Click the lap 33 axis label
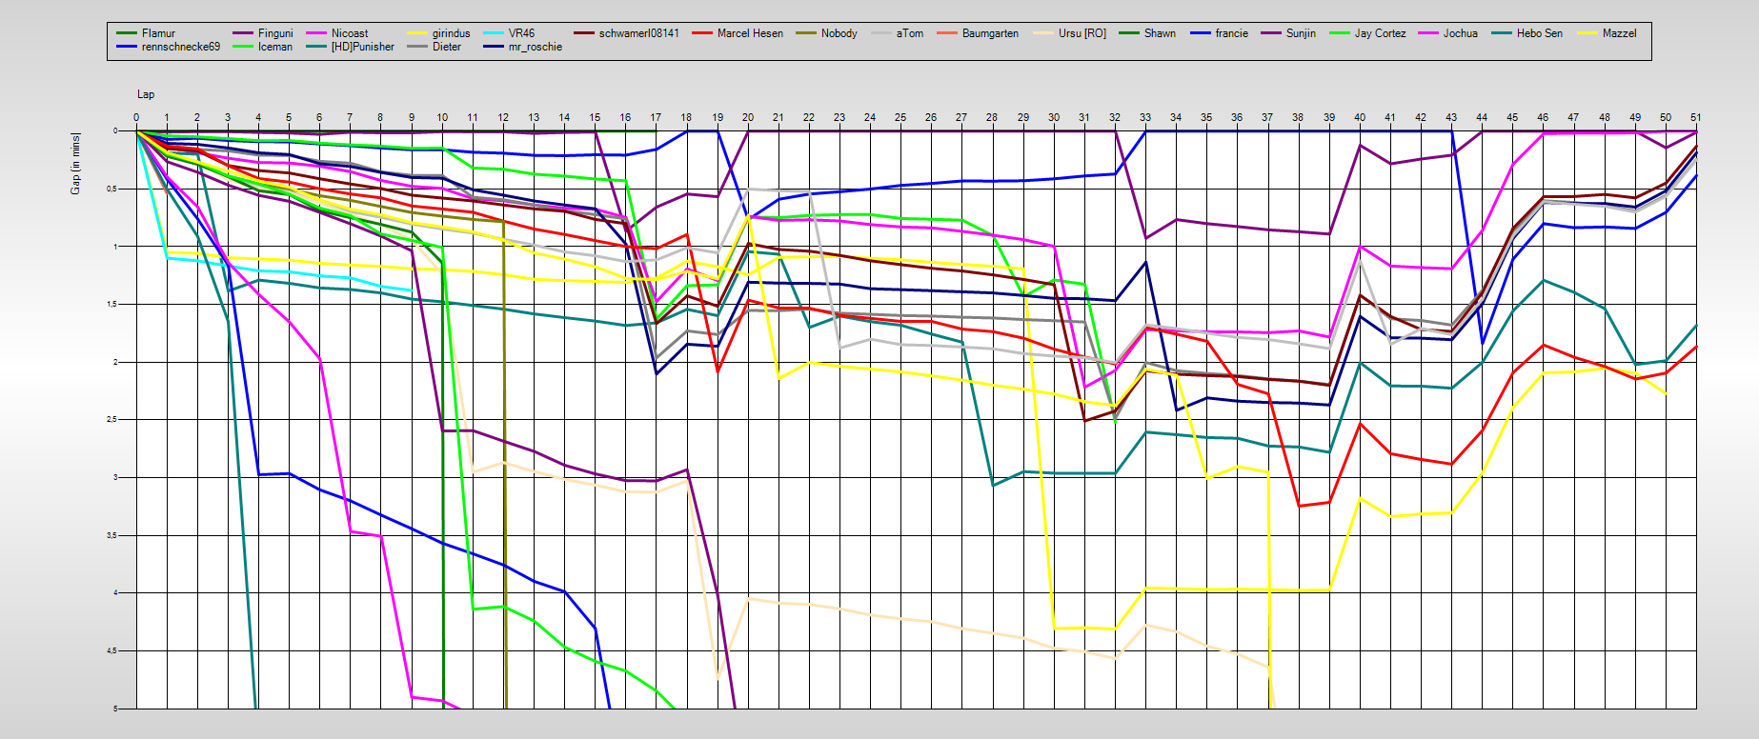The image size is (1759, 739). [x=1145, y=118]
